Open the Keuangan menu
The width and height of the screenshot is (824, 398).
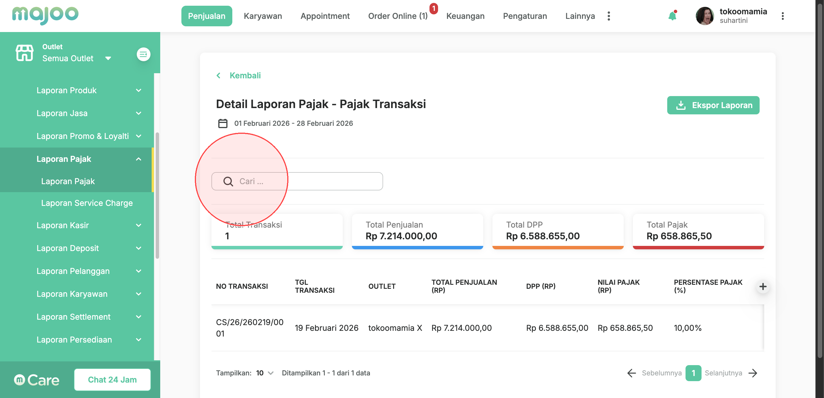(465, 16)
